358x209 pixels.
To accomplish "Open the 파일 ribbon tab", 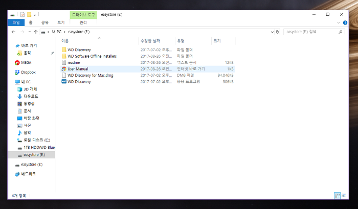I will click(16, 22).
